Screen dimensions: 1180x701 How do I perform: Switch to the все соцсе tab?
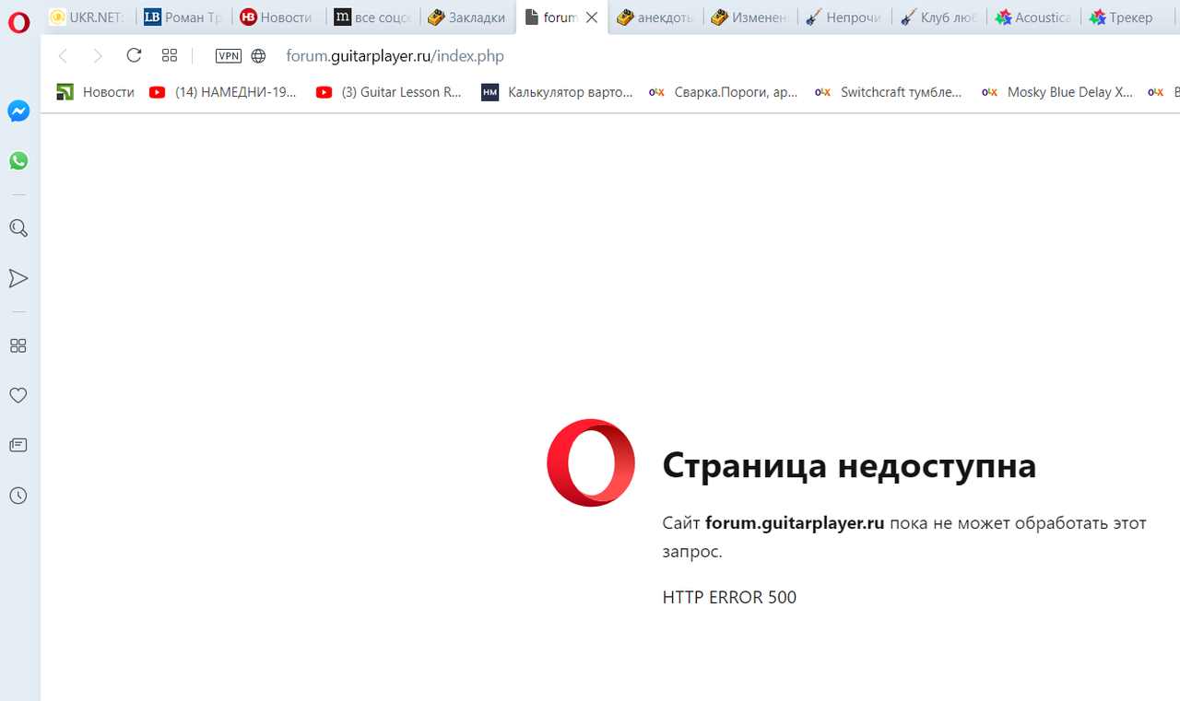coord(372,18)
